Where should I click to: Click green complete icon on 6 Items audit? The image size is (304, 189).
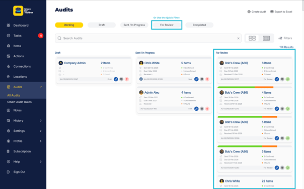(x=288, y=79)
